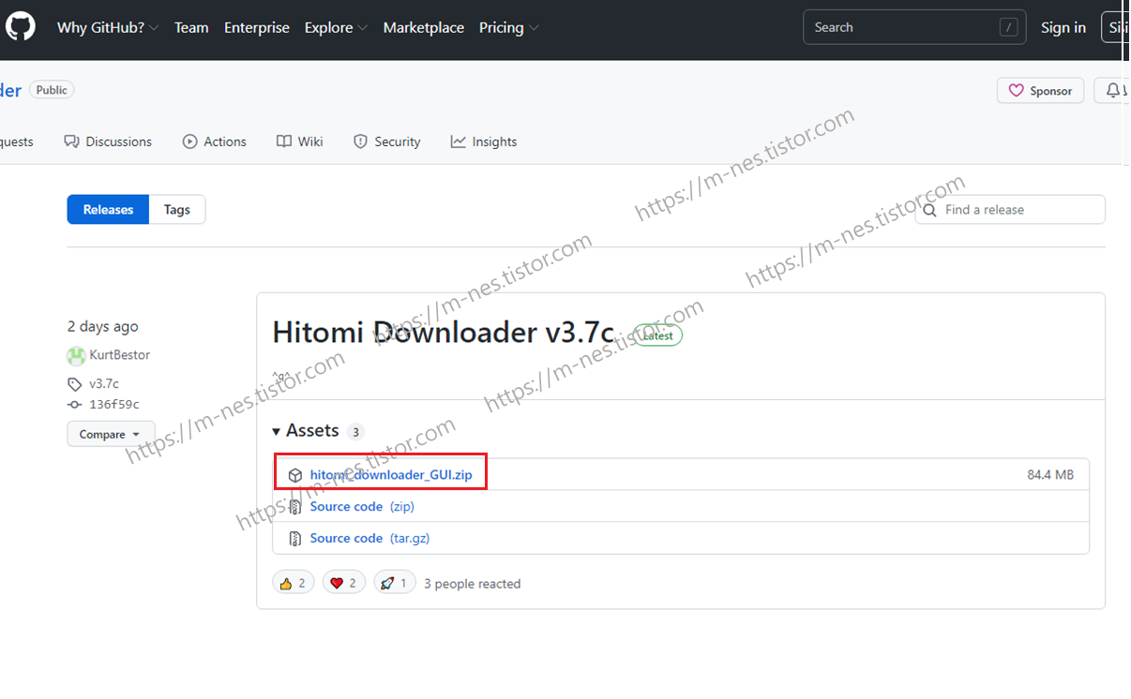Download Source code (zip)
The image size is (1131, 699).
click(362, 506)
